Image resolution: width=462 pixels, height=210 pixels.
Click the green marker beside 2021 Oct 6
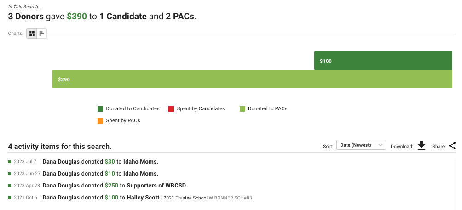[10, 197]
